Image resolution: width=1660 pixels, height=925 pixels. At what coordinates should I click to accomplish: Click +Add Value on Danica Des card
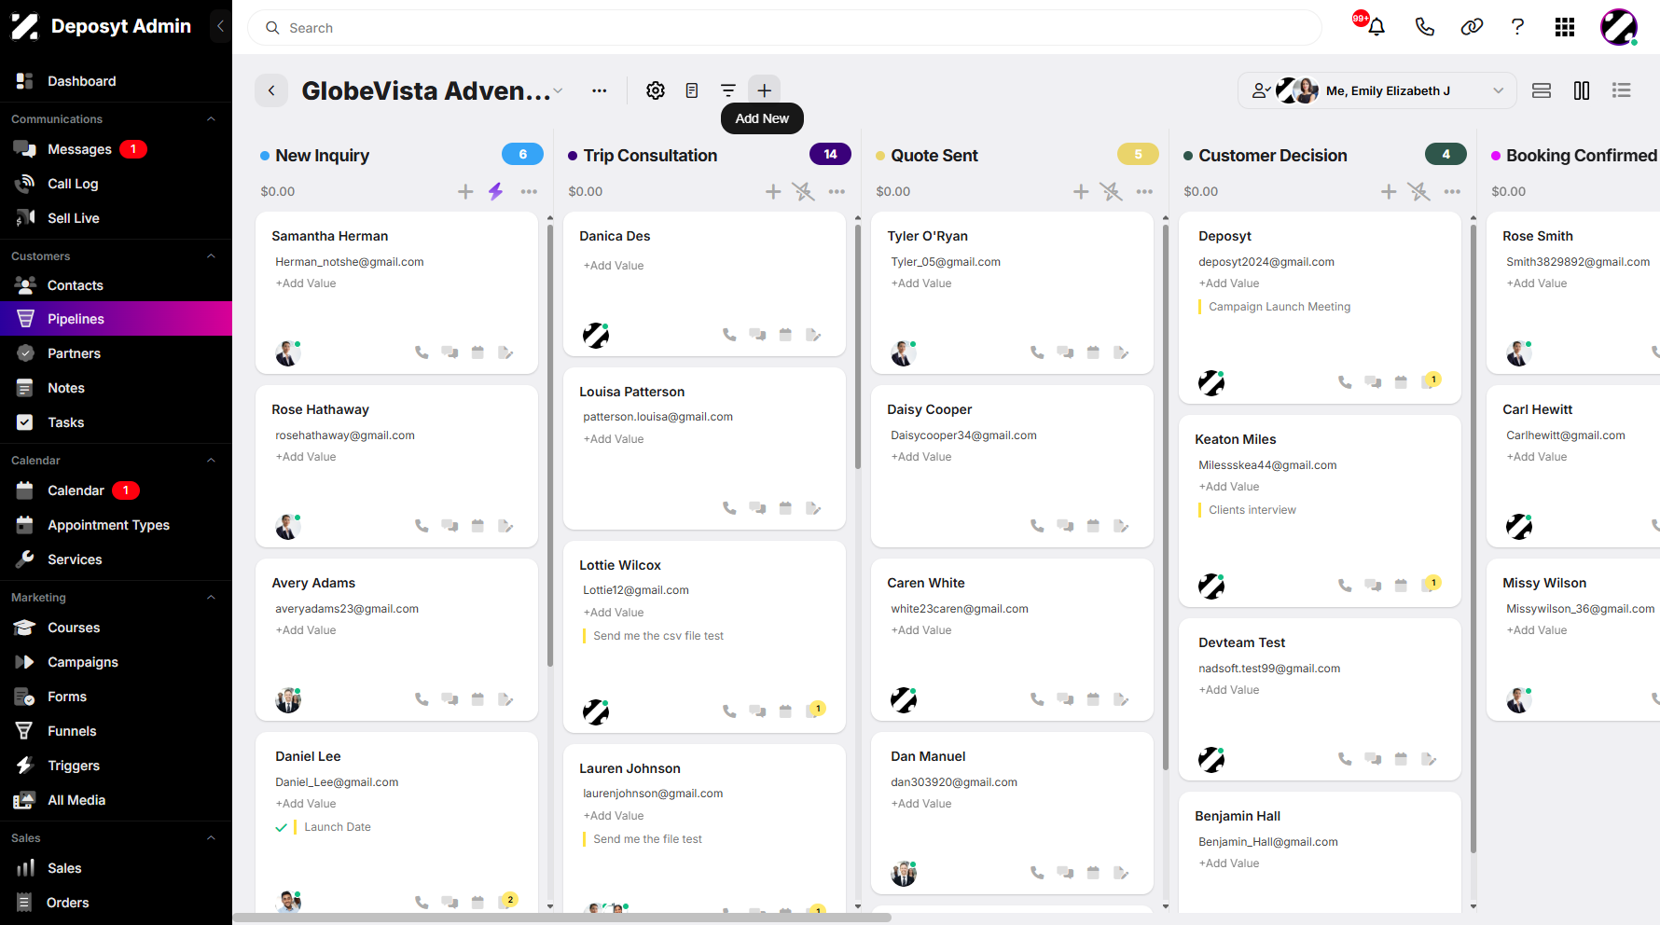614,266
